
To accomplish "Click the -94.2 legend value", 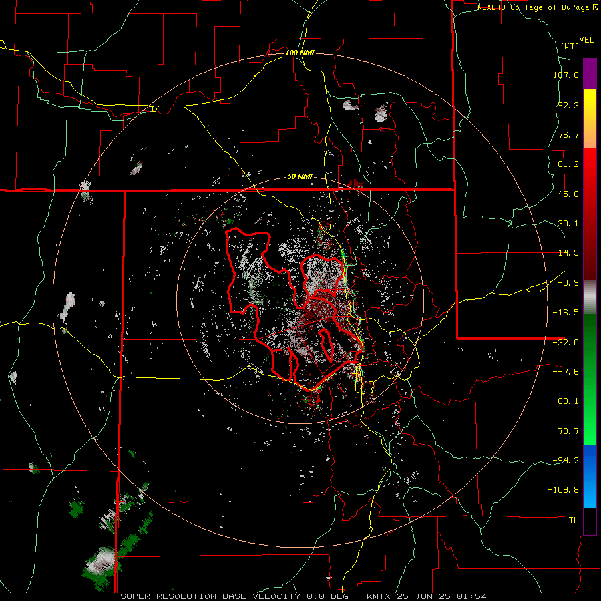I will pyautogui.click(x=566, y=460).
